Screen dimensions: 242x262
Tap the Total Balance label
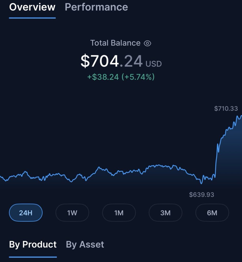pos(115,43)
